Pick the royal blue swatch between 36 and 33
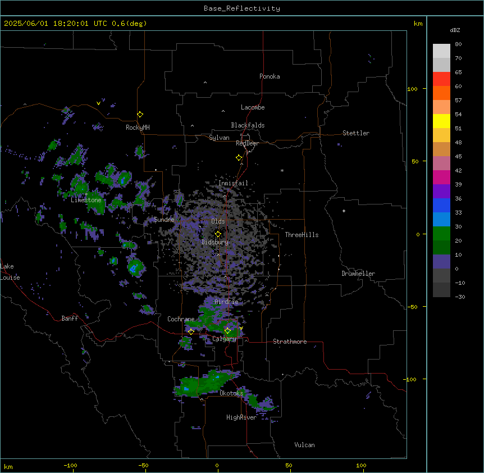Image resolution: width=484 pixels, height=473 pixels. (441, 205)
